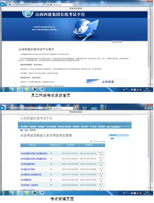Click the 退出（系统管理员） logout menu item
This screenshot has width=154, height=203.
click(x=114, y=127)
